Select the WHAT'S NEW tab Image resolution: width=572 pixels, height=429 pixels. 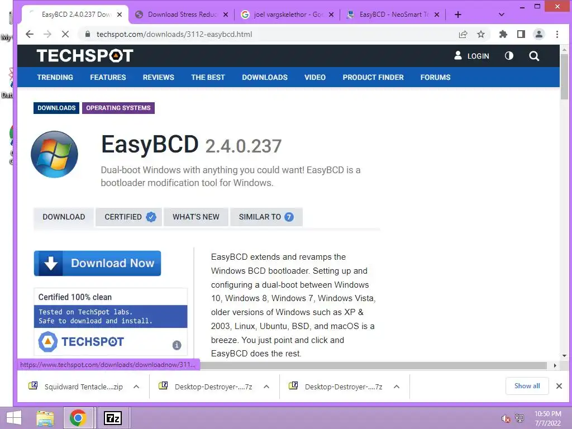(x=196, y=217)
